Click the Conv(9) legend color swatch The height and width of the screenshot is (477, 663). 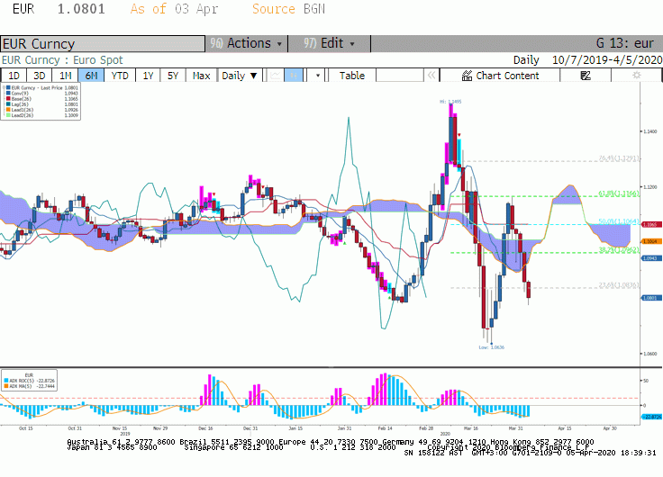click(8, 94)
